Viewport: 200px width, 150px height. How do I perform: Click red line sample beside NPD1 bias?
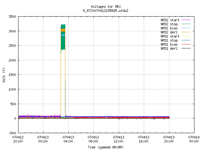(186, 44)
